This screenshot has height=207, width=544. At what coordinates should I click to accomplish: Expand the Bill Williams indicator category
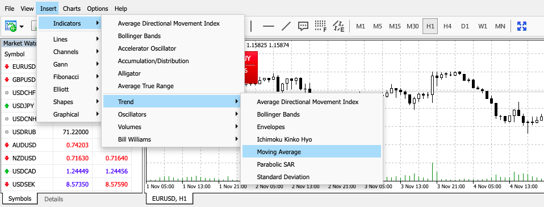click(173, 139)
